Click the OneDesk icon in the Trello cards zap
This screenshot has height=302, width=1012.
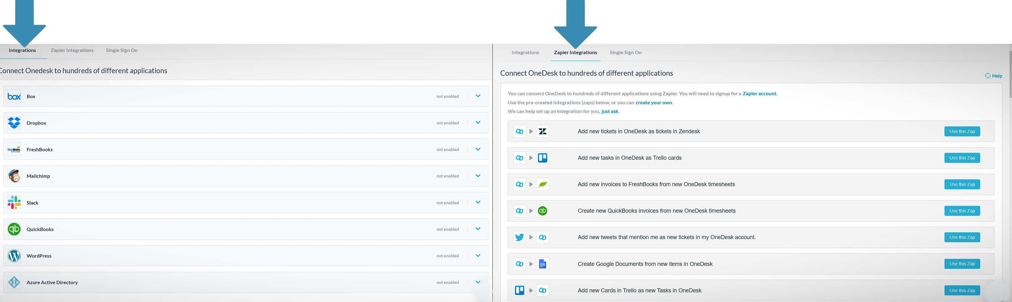(519, 158)
